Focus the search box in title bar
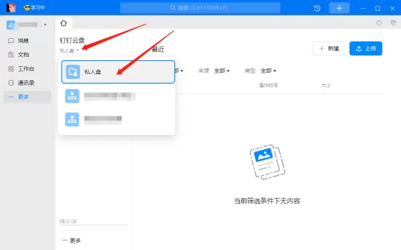 tap(200, 7)
